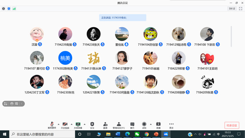Expand the arrow next to share screen

point(84,124)
